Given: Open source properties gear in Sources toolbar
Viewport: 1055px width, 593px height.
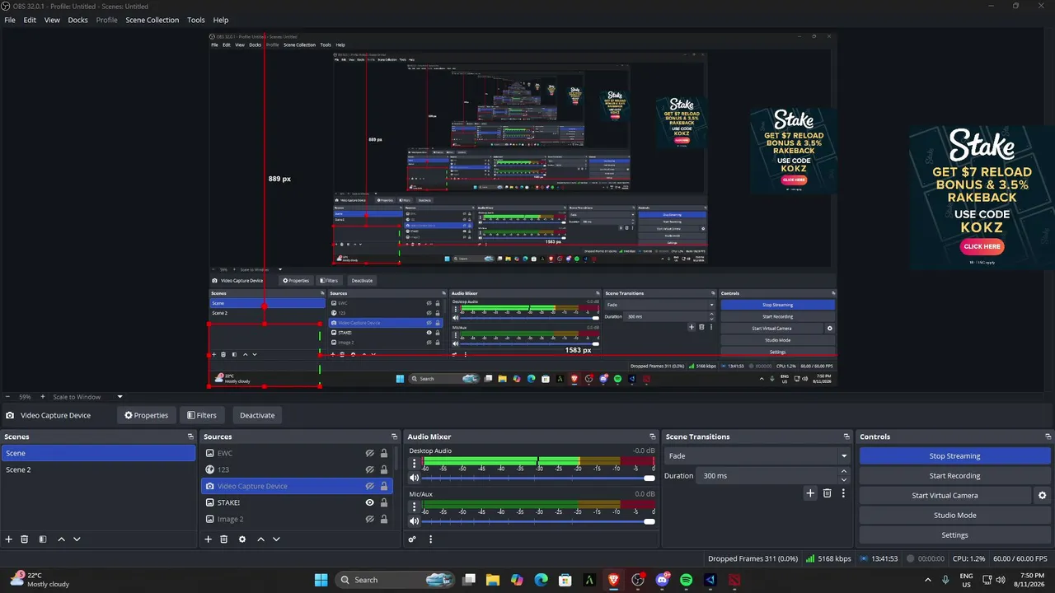Looking at the screenshot, I should (242, 539).
